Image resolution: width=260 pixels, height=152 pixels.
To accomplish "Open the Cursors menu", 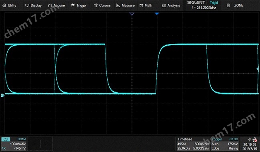I will [x=102, y=6].
